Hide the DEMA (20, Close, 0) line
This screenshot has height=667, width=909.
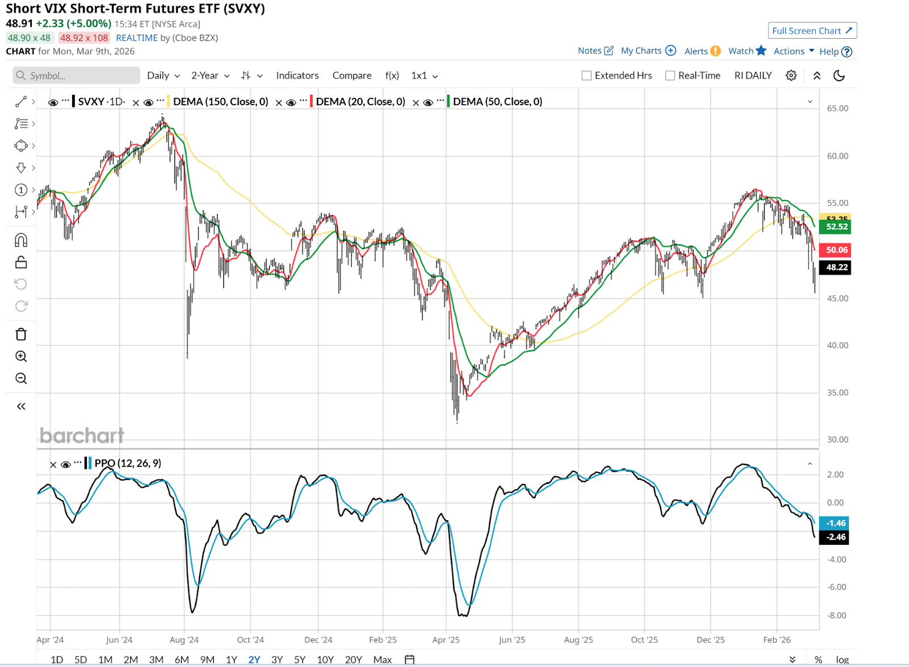[291, 102]
